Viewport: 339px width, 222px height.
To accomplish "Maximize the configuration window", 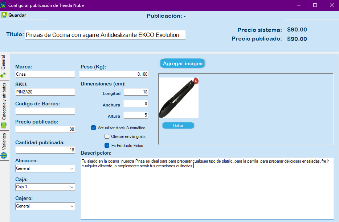I will (x=315, y=5).
